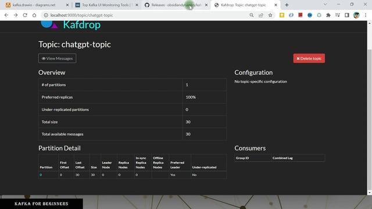Click the 'Preferred replicas' row label

click(x=57, y=97)
